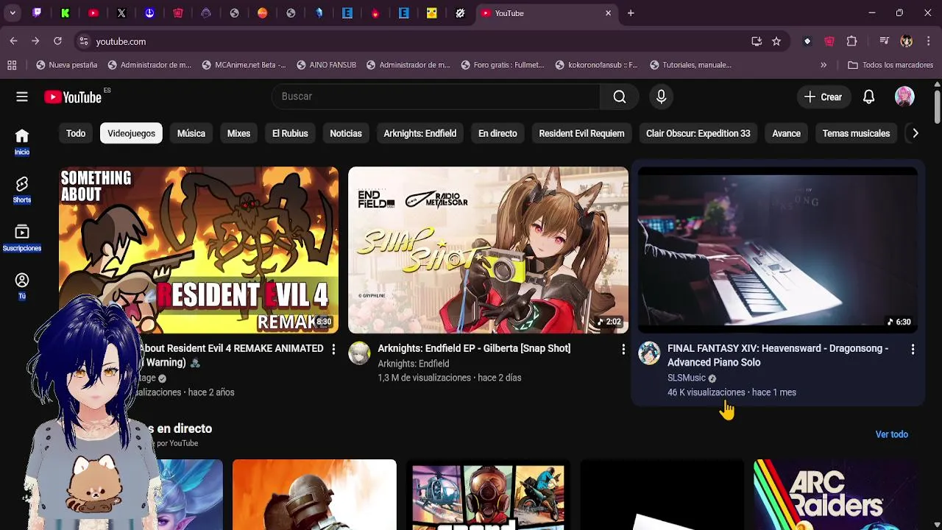Install app icon in the address bar

[x=757, y=41]
